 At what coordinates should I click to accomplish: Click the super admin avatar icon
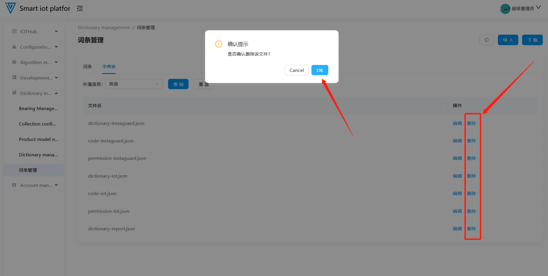tap(505, 8)
